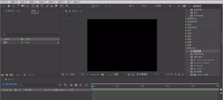This screenshot has height=100, width=223.
Task: Delete selected item with trash icon
Action: point(25,75)
